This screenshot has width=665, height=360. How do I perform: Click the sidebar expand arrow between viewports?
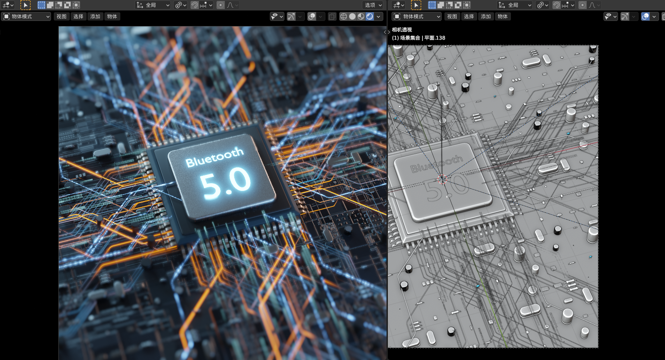click(387, 32)
